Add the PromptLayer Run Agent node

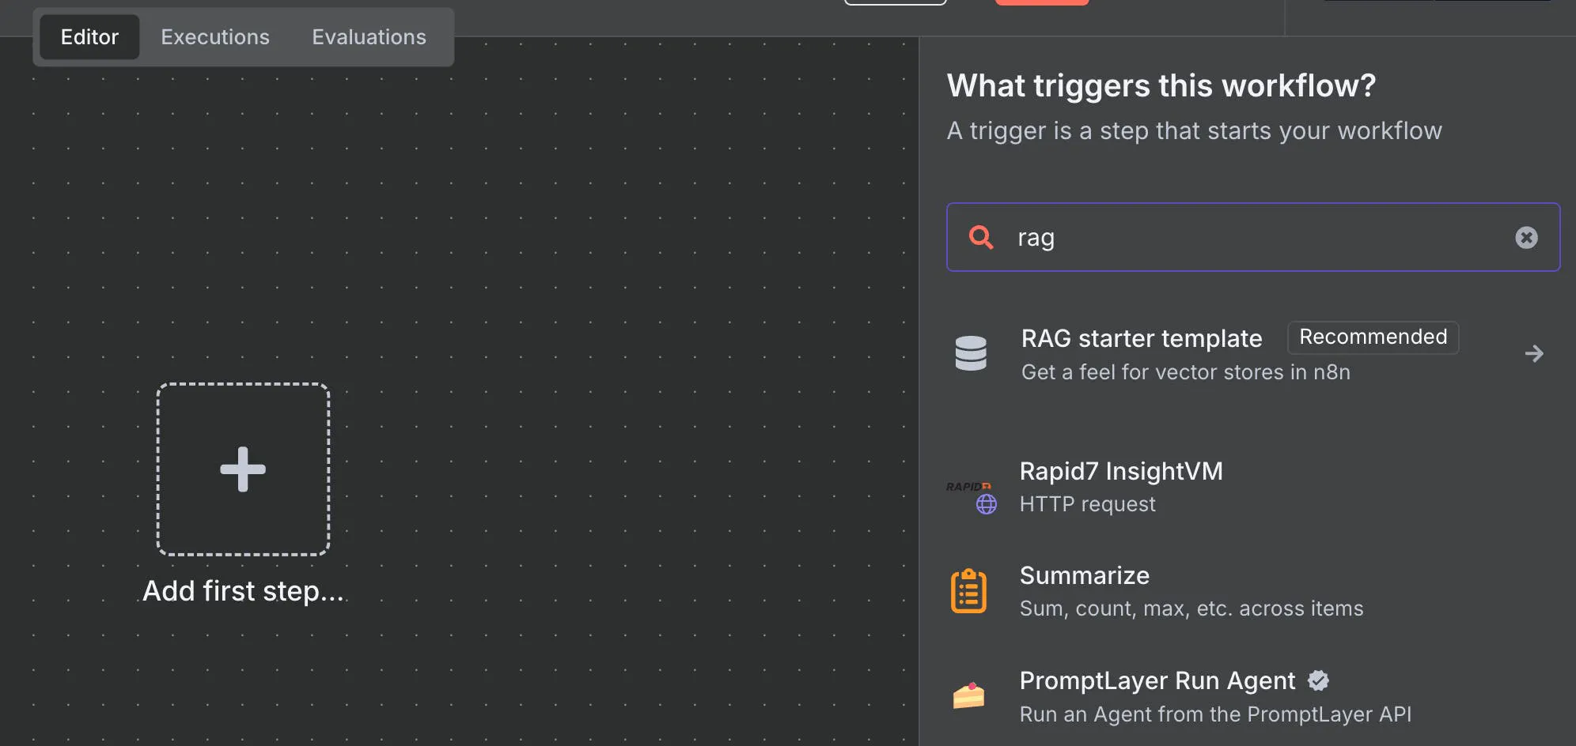(1157, 681)
